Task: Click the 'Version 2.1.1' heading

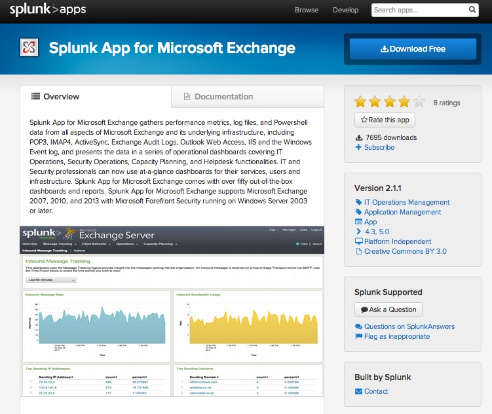Action: (378, 188)
